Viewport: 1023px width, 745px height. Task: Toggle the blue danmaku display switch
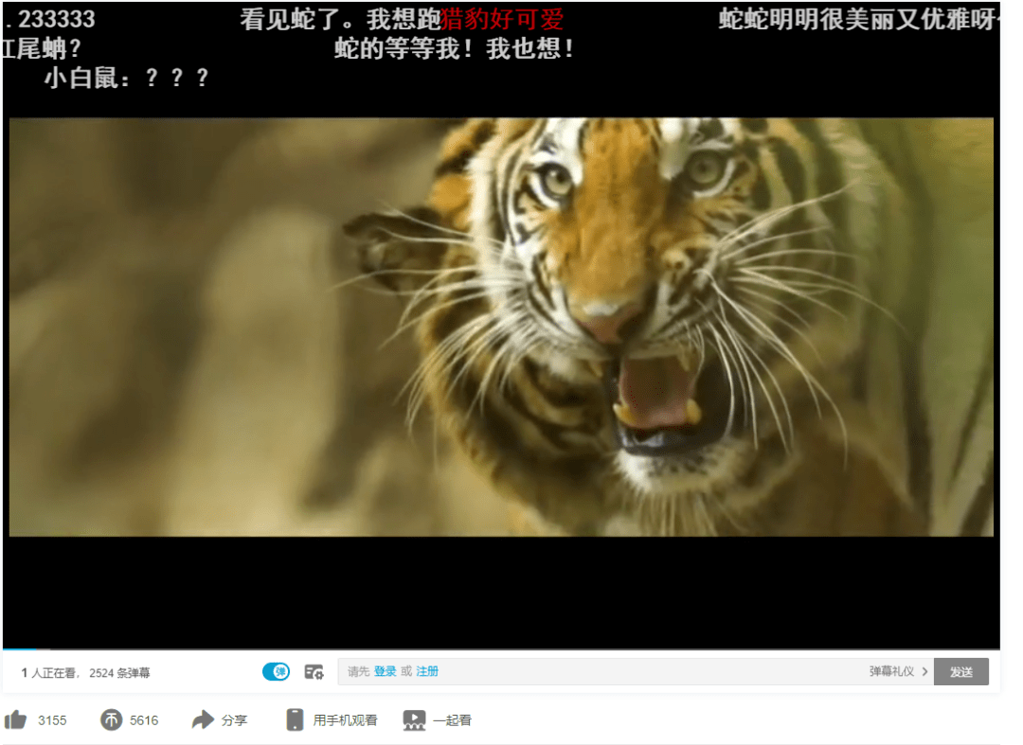(x=276, y=671)
